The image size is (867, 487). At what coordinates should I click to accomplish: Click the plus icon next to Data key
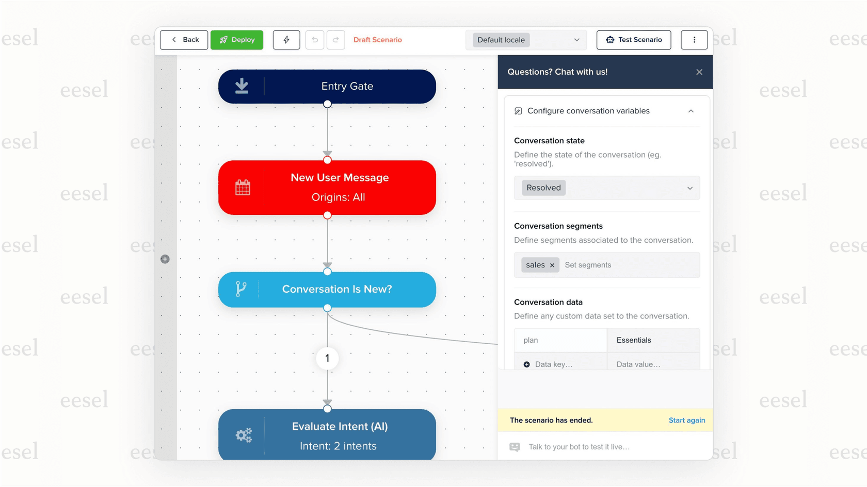point(526,364)
